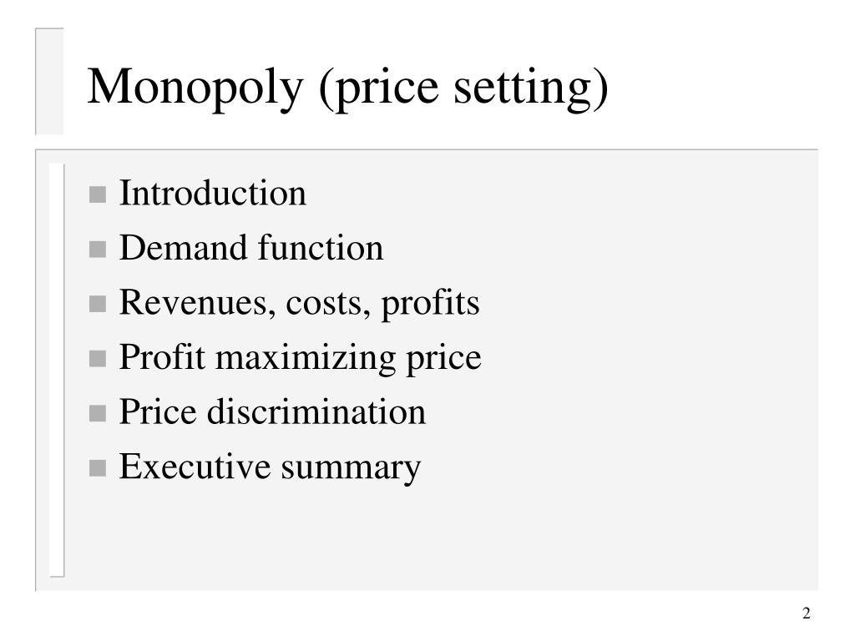This screenshot has height=641, width=855.
Task: Click the gray vertical accent beside the title
Action: pos(49,81)
